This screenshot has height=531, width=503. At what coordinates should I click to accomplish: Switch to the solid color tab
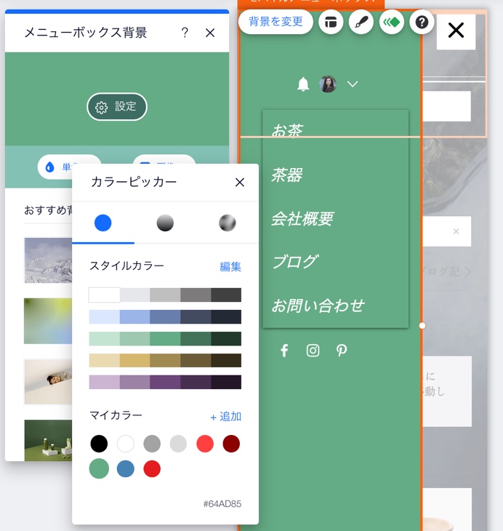click(x=103, y=223)
